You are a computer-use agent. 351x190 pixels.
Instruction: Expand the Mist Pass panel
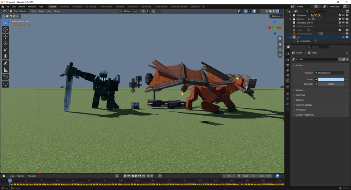(320, 95)
